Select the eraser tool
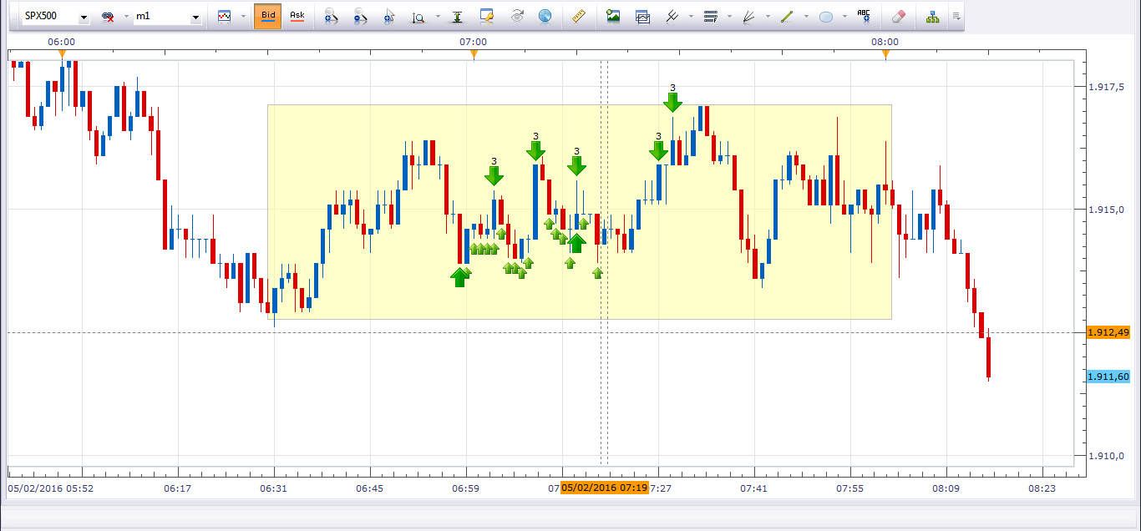This screenshot has width=1141, height=531. 899,16
